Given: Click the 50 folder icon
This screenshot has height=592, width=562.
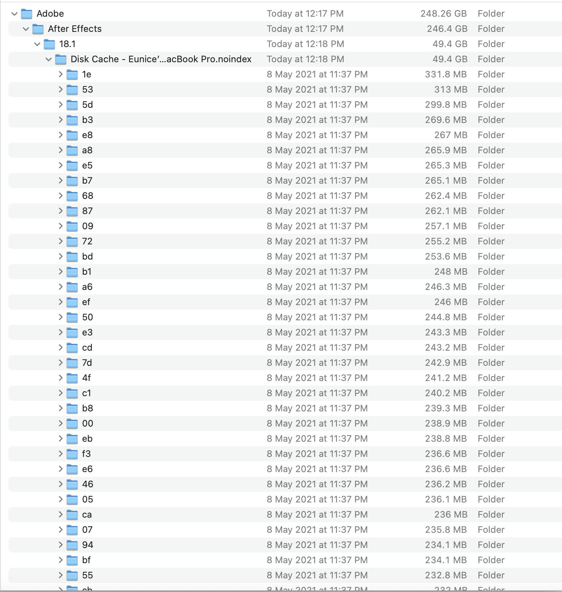Looking at the screenshot, I should [x=72, y=318].
